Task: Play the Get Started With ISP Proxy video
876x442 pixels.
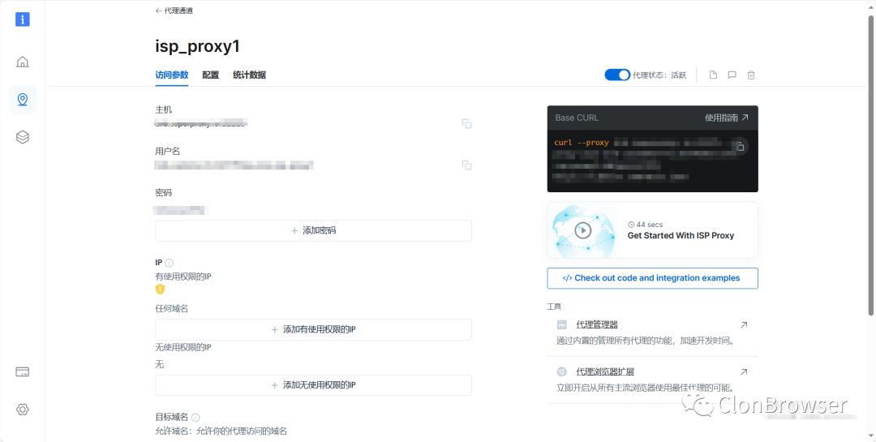Action: click(583, 230)
